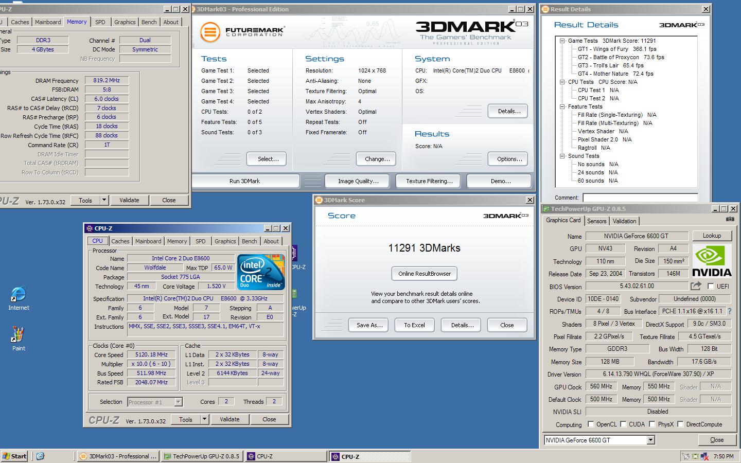Image resolution: width=741 pixels, height=463 pixels.
Task: Toggle the CUDA computing checkbox
Action: pyautogui.click(x=623, y=424)
